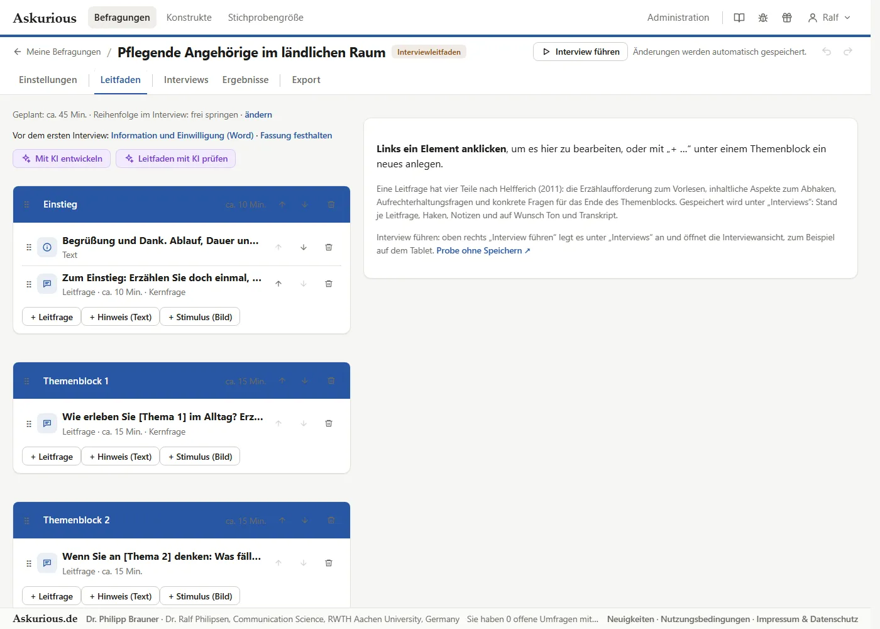Click the gift icon in header
The image size is (880, 629).
[787, 18]
